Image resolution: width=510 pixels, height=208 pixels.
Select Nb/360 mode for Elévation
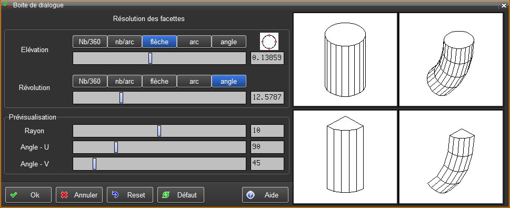click(90, 42)
